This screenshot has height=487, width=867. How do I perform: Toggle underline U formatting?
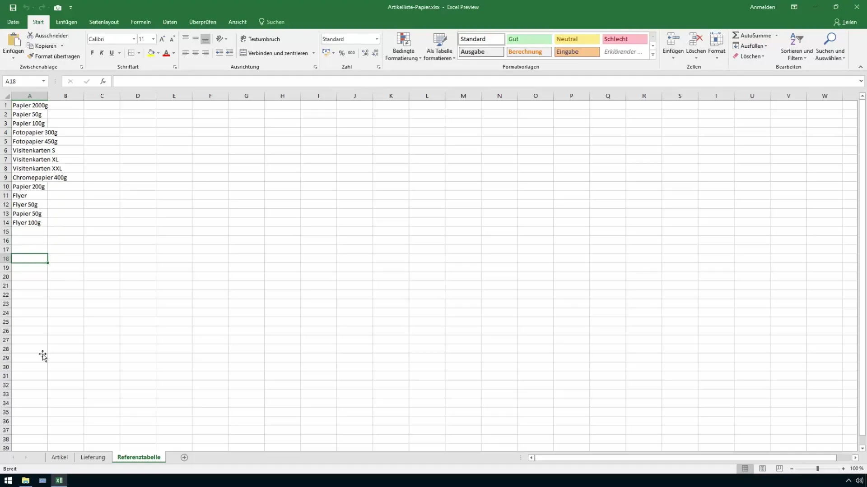click(x=112, y=53)
